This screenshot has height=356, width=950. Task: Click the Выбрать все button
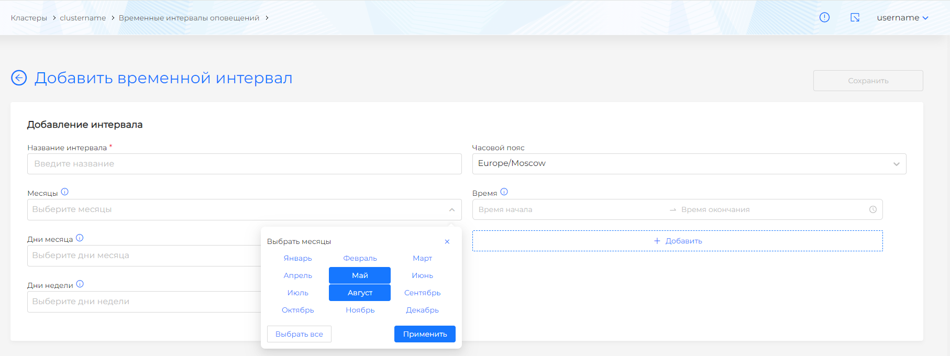tap(299, 334)
